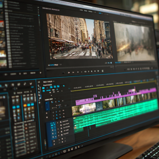
Task: Select the green trees clip after the speckled clip
Action: coord(109,104)
